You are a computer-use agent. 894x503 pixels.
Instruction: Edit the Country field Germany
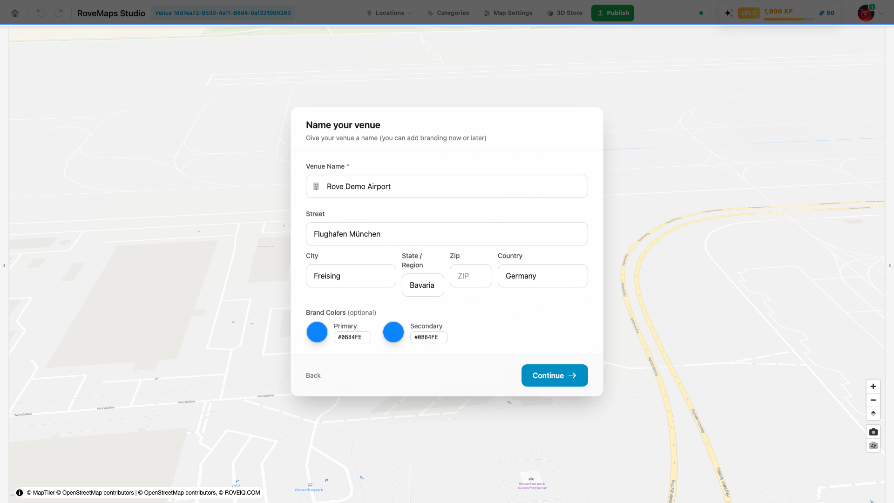click(x=543, y=276)
